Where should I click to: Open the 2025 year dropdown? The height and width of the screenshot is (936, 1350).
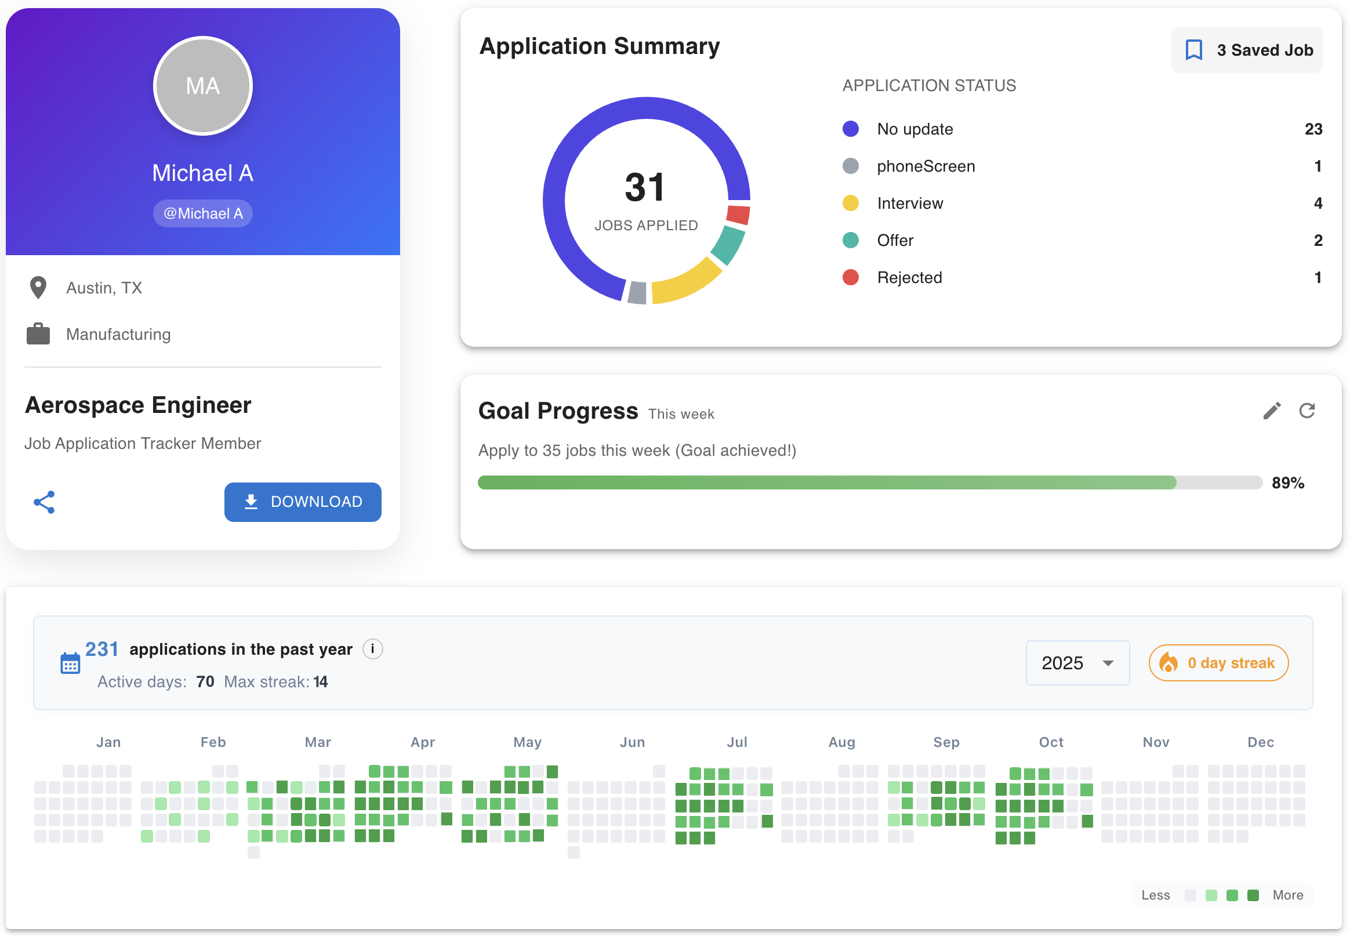coord(1077,663)
